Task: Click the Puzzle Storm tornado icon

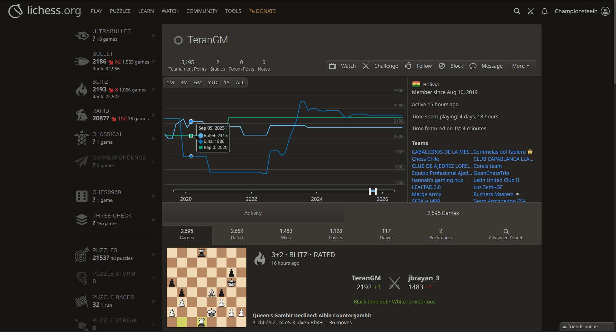Action: pyautogui.click(x=81, y=278)
